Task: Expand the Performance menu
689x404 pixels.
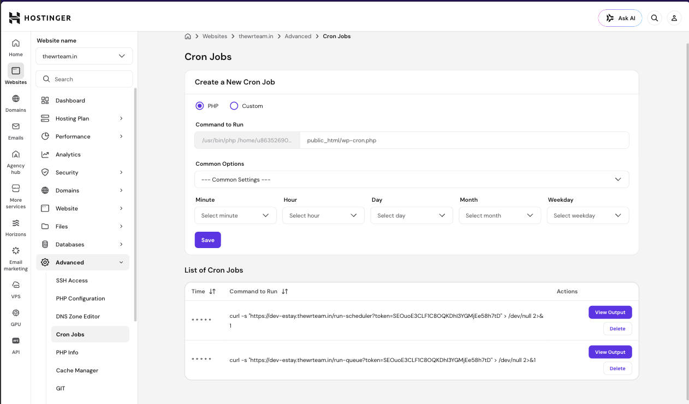Action: (82, 136)
